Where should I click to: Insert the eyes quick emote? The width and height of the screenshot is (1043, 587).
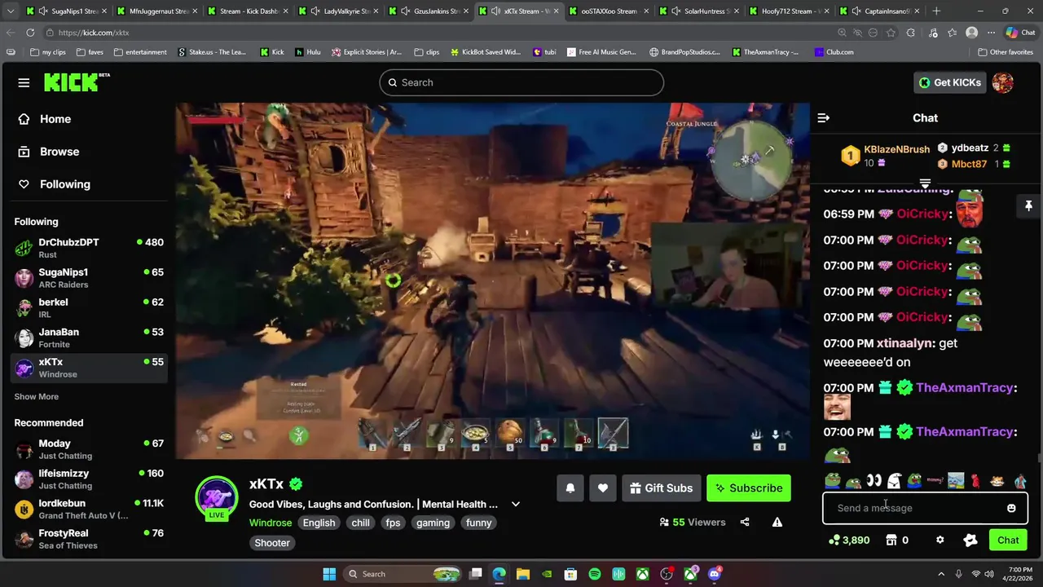pos(874,481)
